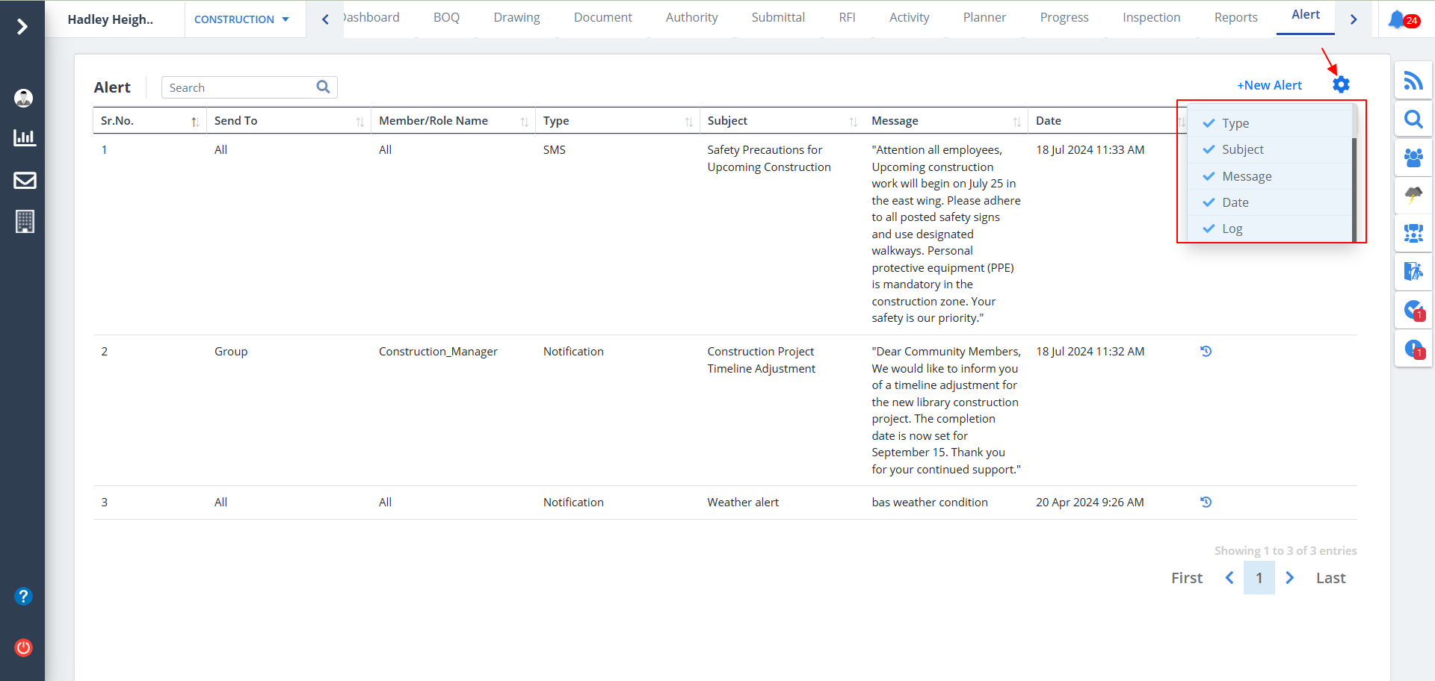Click the bar chart icon in left sidebar

[25, 138]
